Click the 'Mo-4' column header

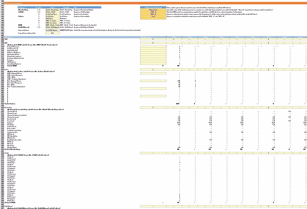tap(221, 37)
